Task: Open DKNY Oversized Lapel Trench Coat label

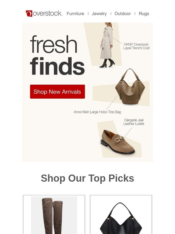Action: pyautogui.click(x=136, y=46)
